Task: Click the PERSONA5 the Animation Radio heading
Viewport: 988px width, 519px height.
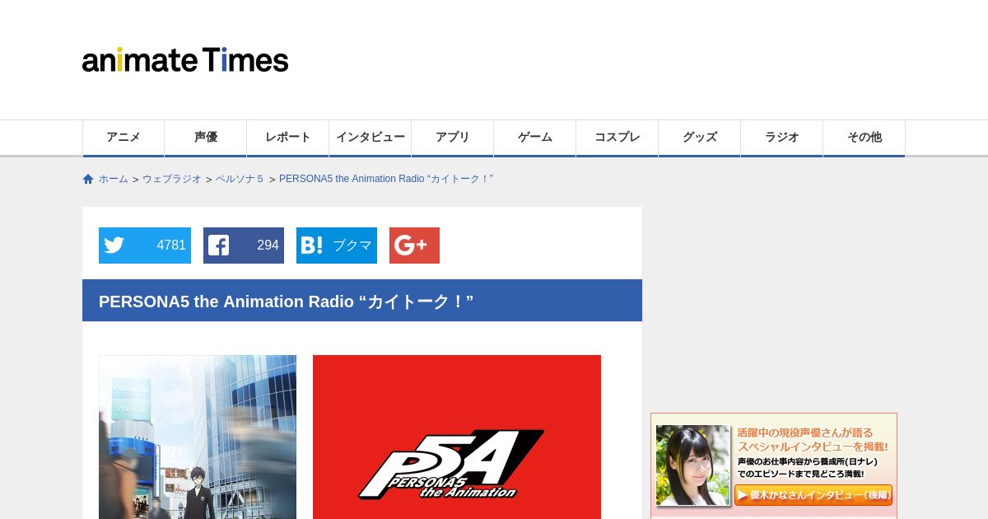Action: point(286,302)
